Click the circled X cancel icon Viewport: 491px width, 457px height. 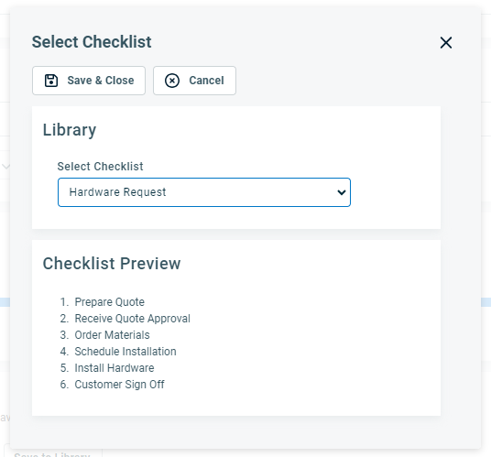tap(172, 81)
